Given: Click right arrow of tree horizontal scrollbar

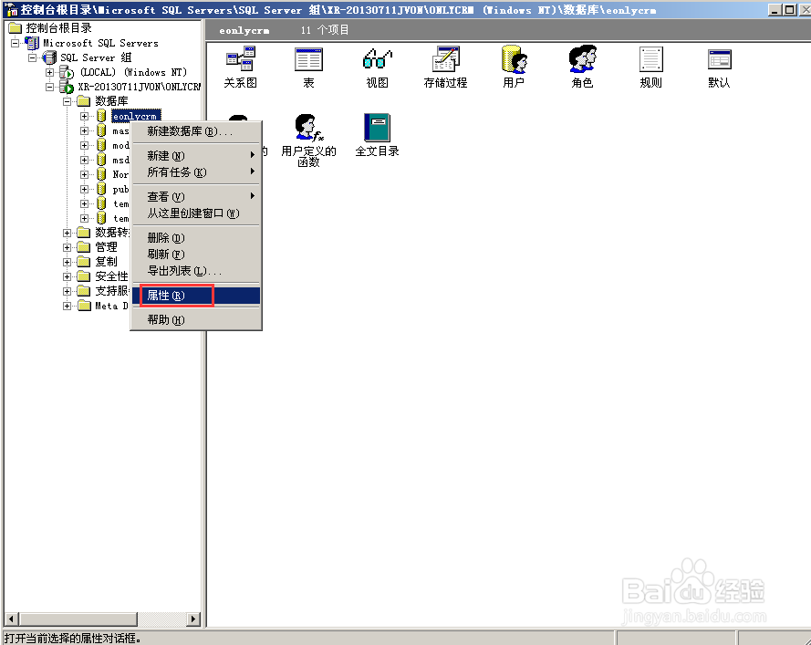Looking at the screenshot, I should (193, 619).
